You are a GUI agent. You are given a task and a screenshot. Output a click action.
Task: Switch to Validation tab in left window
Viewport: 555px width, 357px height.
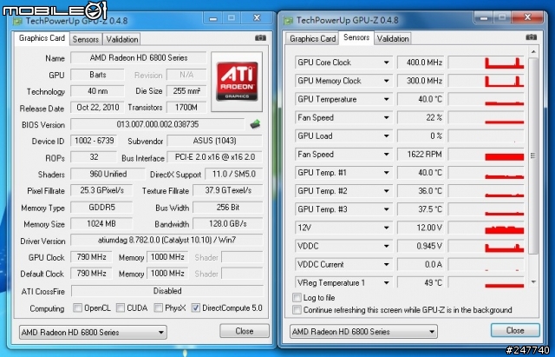click(x=122, y=39)
